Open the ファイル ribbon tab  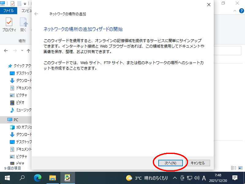coord(8,10)
